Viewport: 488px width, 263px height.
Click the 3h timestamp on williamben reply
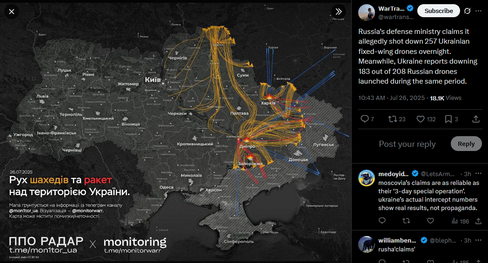point(468,240)
